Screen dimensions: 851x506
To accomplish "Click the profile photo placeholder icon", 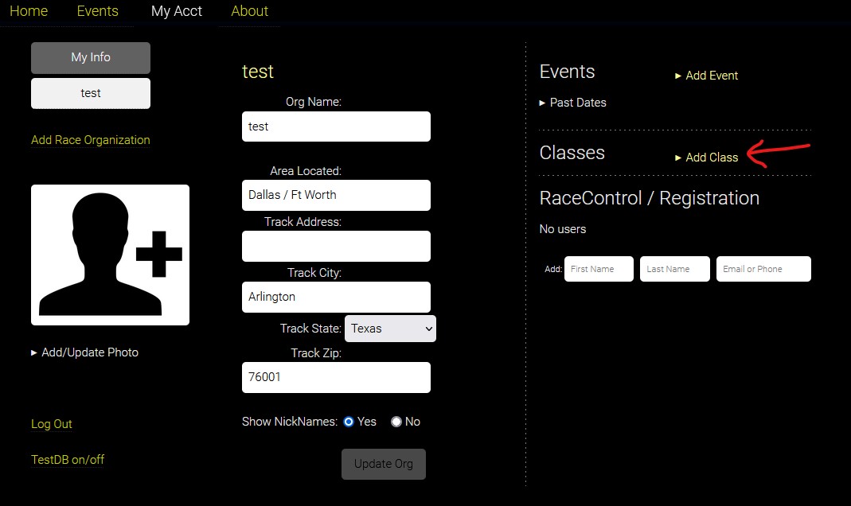I will tap(110, 255).
